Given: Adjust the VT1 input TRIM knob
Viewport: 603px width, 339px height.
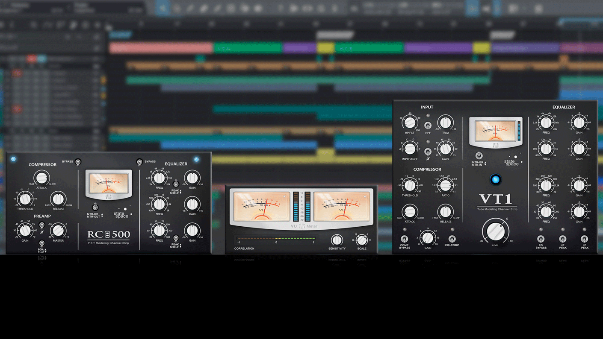Looking at the screenshot, I should (x=445, y=123).
